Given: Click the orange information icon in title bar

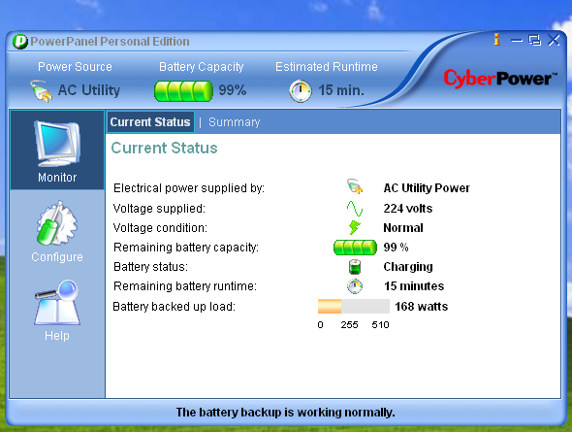Looking at the screenshot, I should point(496,40).
